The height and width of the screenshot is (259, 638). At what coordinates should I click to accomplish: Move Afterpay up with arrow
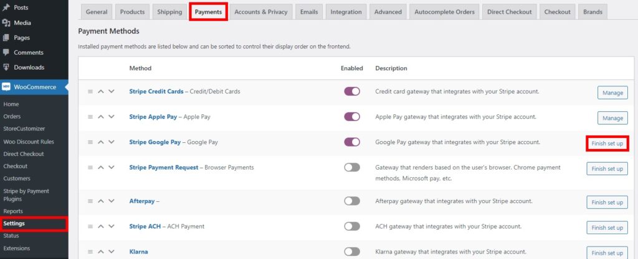[x=101, y=201]
